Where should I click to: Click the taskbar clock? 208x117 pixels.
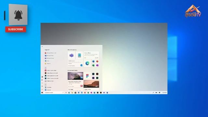164,93
